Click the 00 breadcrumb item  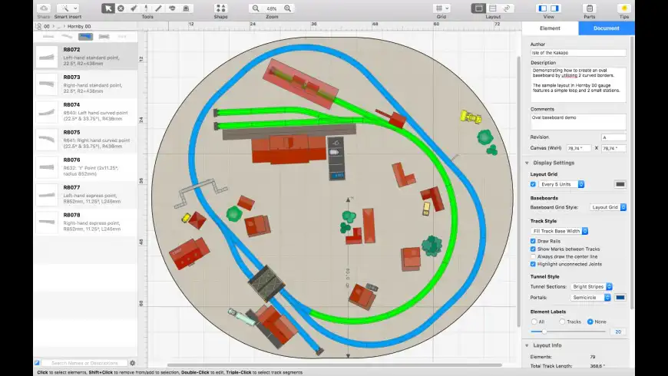click(x=47, y=26)
